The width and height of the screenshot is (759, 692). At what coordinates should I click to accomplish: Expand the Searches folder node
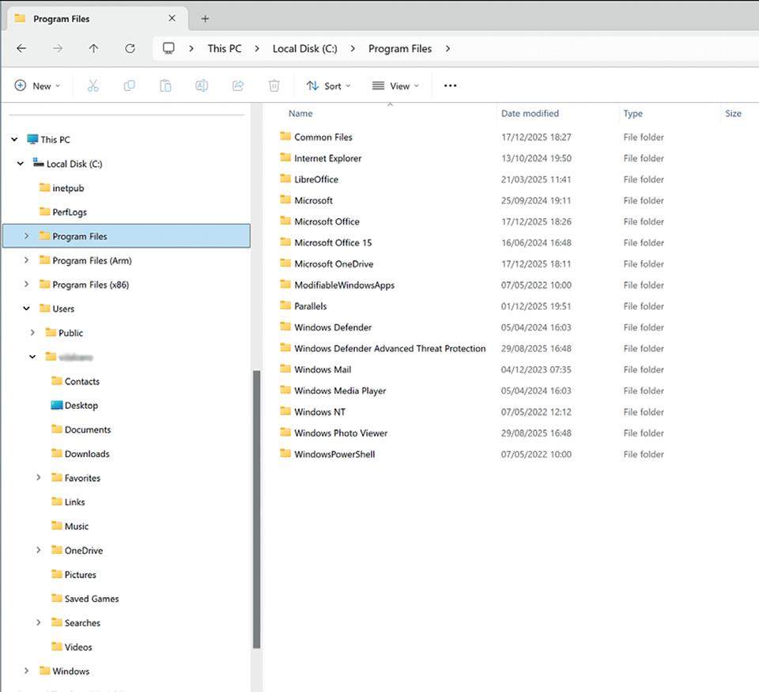point(39,622)
